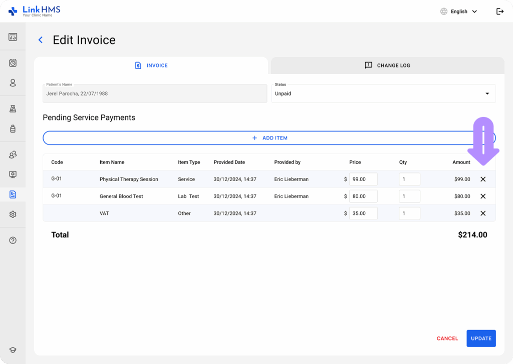Click the logout icon in header
Screen dimensions: 513x364
point(500,11)
